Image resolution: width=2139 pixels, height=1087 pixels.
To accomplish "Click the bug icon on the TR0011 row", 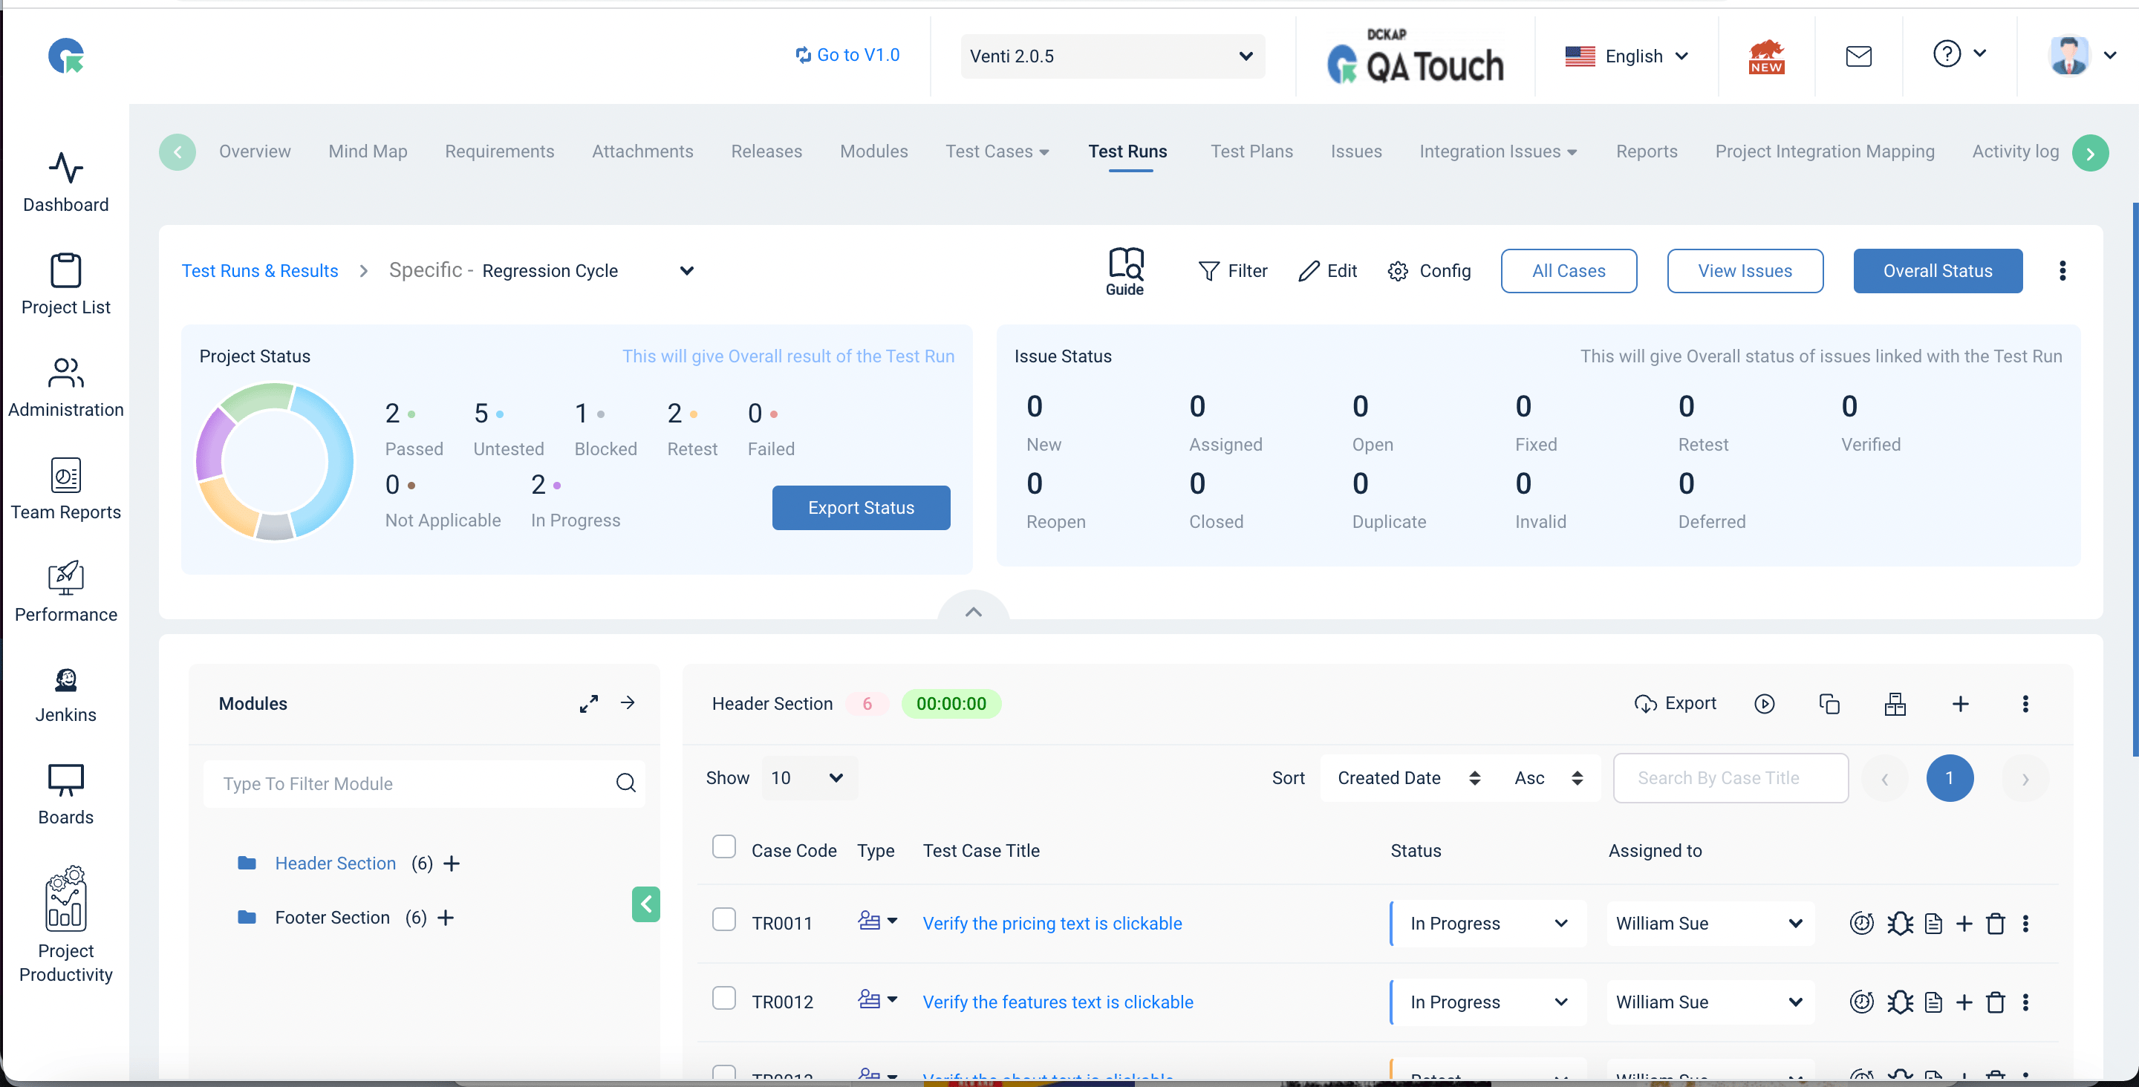I will coord(1899,924).
